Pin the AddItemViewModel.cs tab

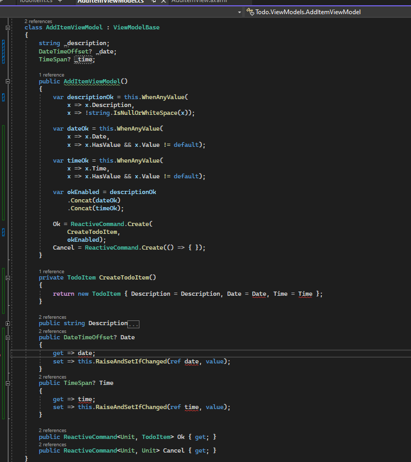[x=154, y=2]
